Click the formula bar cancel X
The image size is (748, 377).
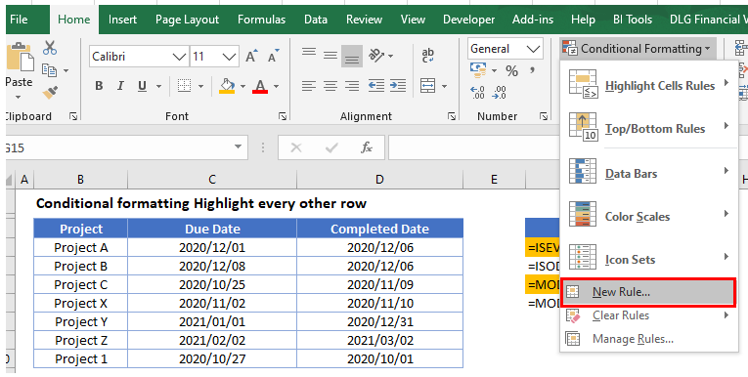295,147
